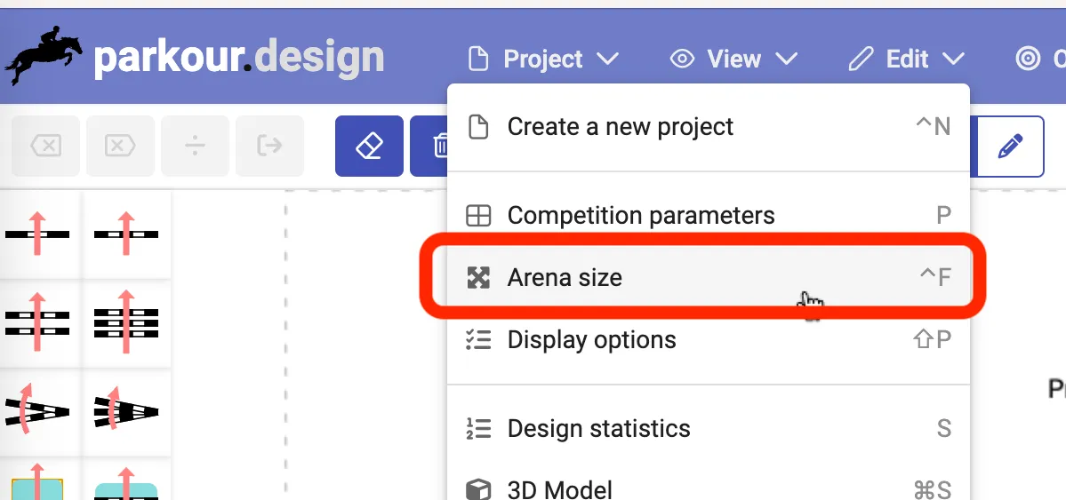Screen dimensions: 1066x500
Task: Collapse the Project dropdown menu
Action: pyautogui.click(x=543, y=60)
